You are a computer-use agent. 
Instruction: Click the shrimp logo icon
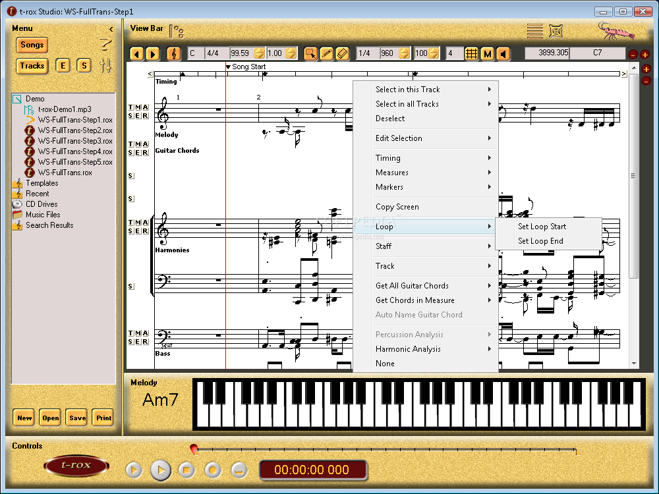(616, 31)
